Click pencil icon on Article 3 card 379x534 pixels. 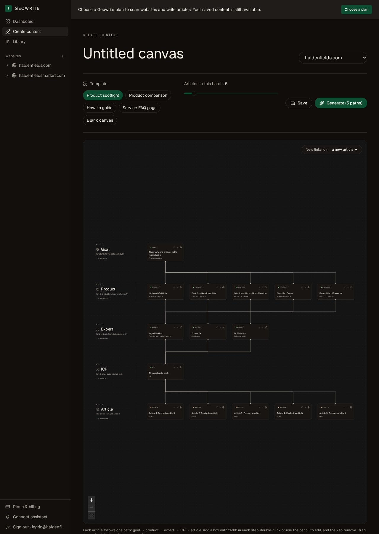click(x=259, y=407)
